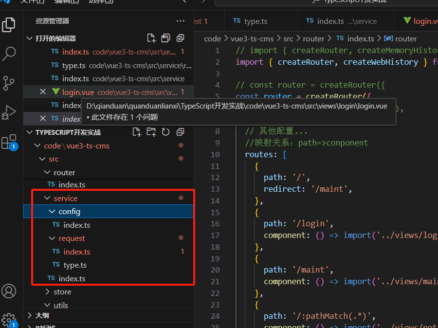Create a new folder in project explorer
The width and height of the screenshot is (438, 328).
pyautogui.click(x=151, y=132)
